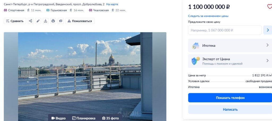
Task: Open the 35 фото gallery
Action: point(110,118)
